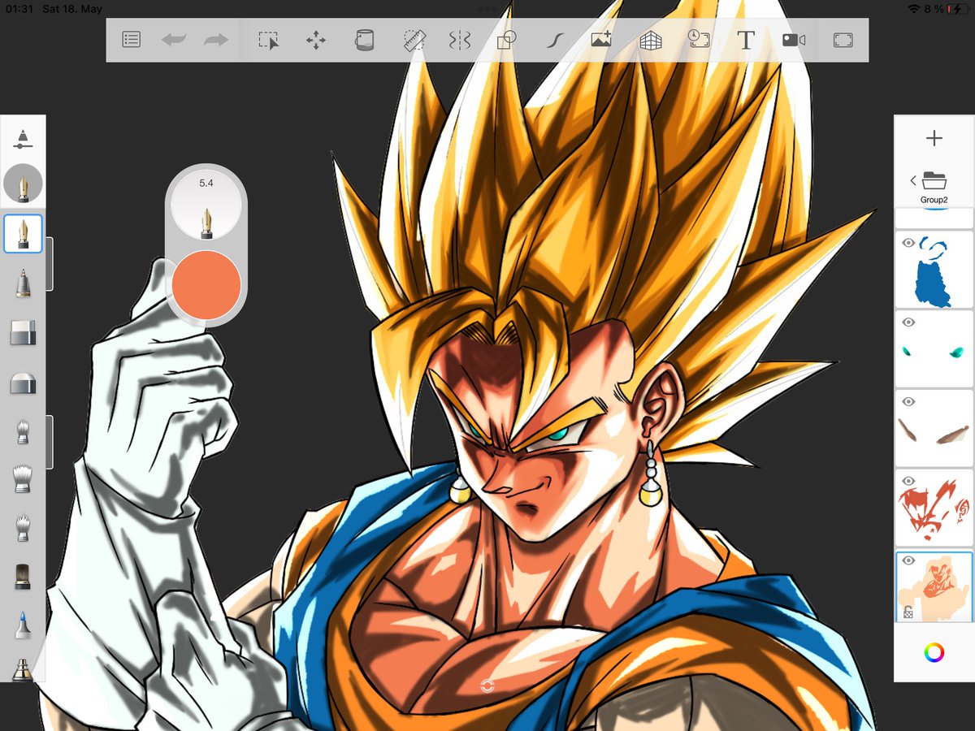Tap upper brush panel side handle

point(50,264)
